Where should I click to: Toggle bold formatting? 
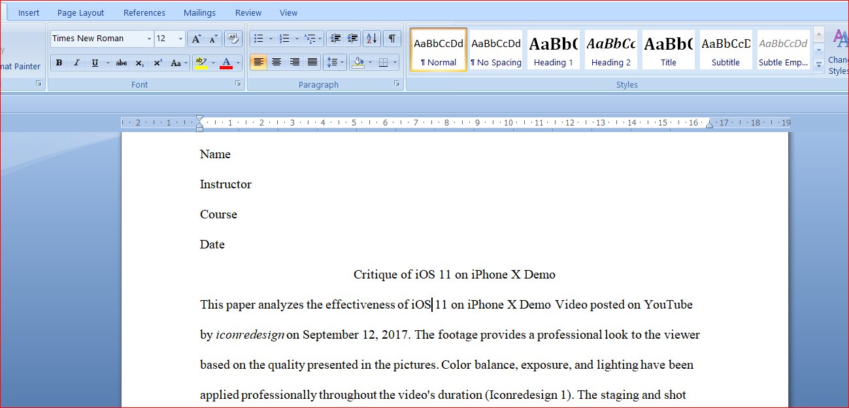point(59,63)
